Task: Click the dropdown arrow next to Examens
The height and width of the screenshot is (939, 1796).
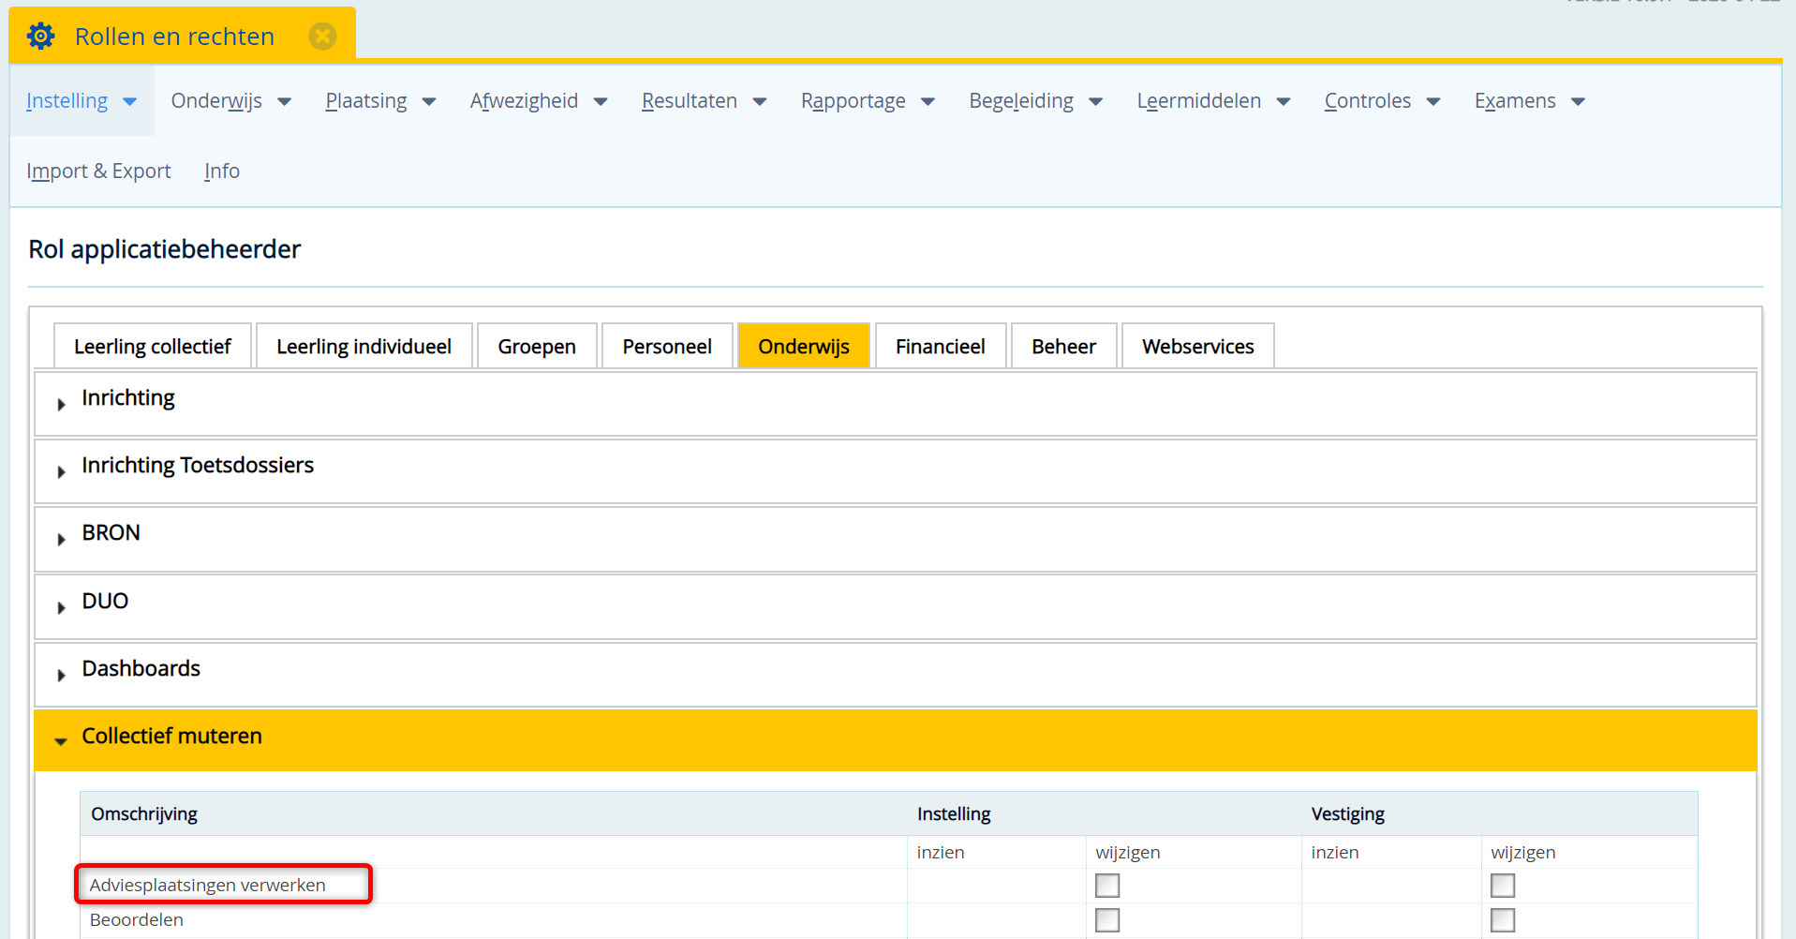Action: [x=1578, y=102]
